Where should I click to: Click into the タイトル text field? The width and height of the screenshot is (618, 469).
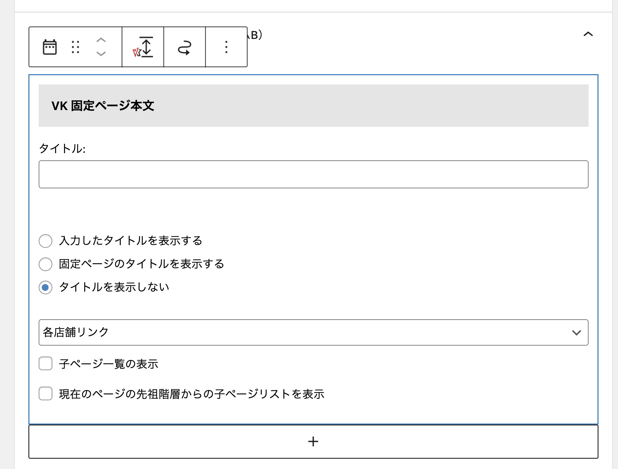[313, 174]
